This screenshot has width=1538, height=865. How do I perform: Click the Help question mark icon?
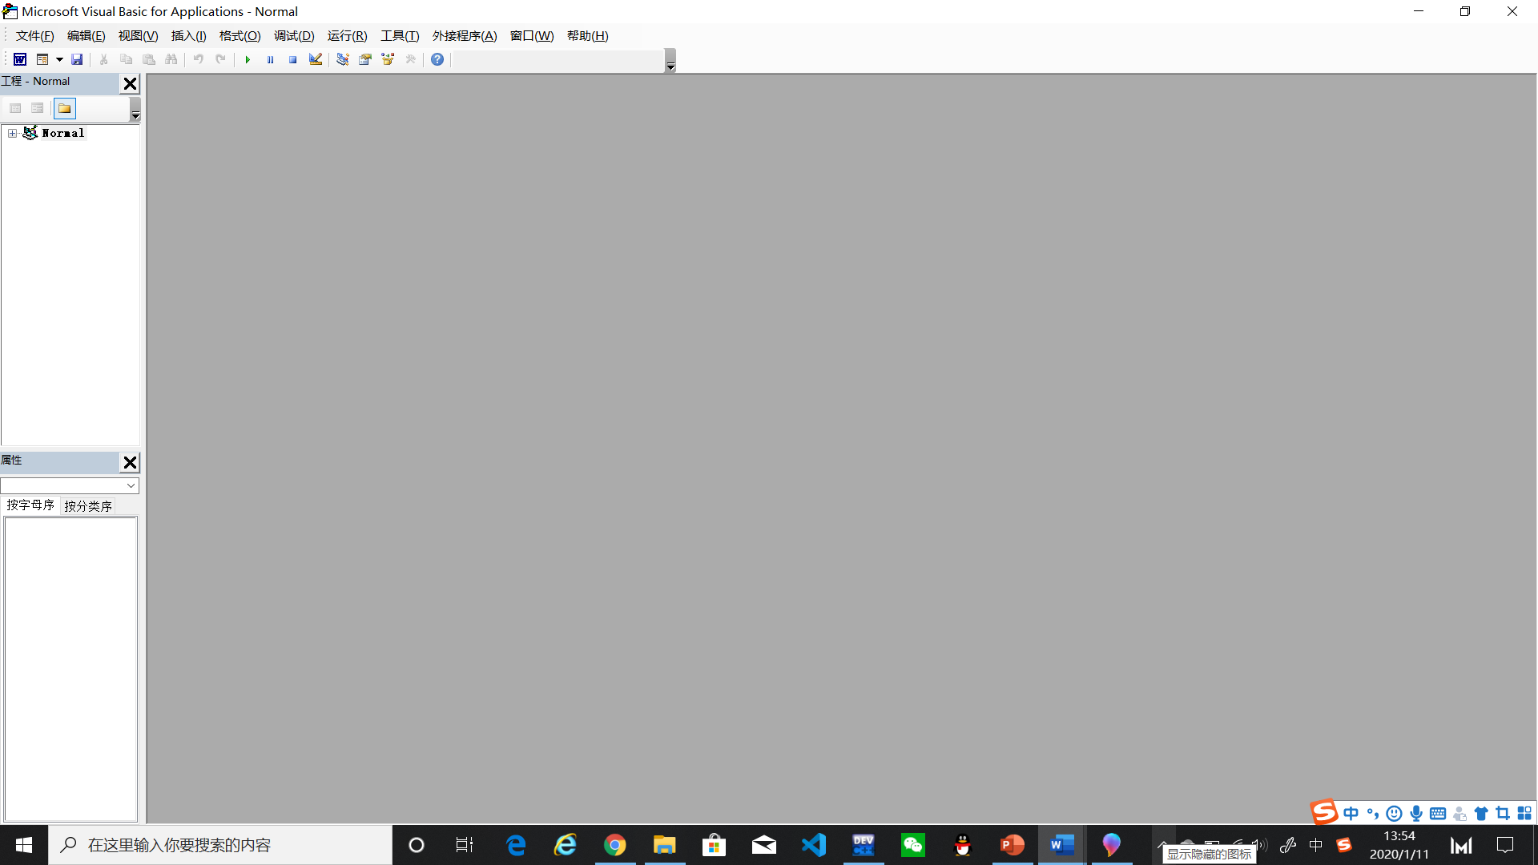pos(437,59)
